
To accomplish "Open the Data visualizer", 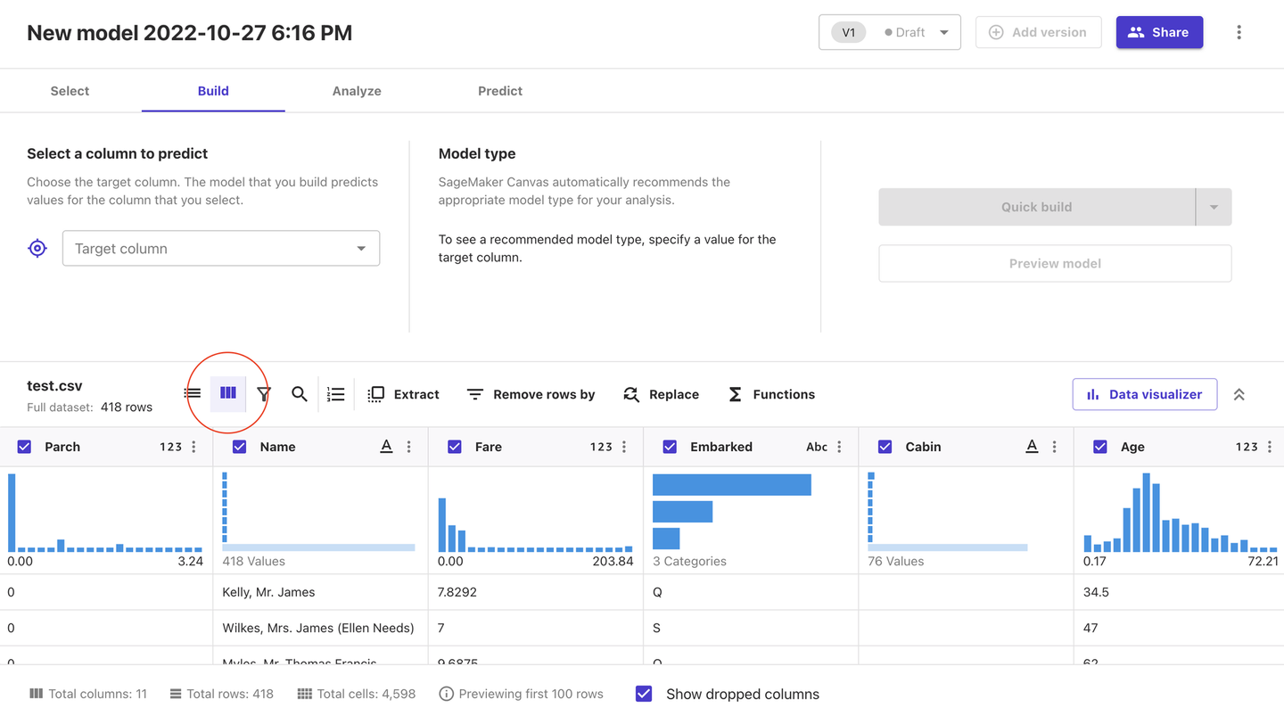I will tap(1144, 394).
